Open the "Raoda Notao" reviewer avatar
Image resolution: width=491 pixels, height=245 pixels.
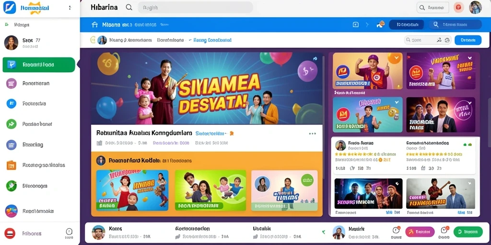click(340, 145)
